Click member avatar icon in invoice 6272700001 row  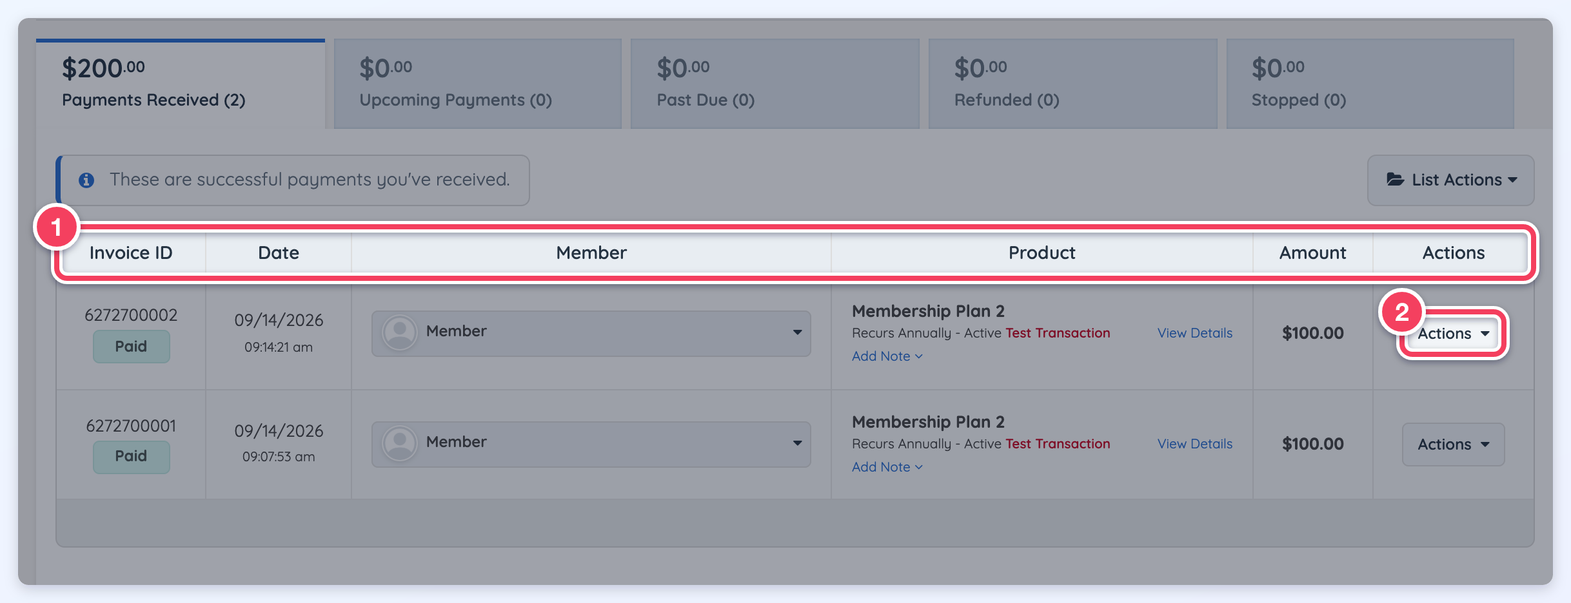400,443
